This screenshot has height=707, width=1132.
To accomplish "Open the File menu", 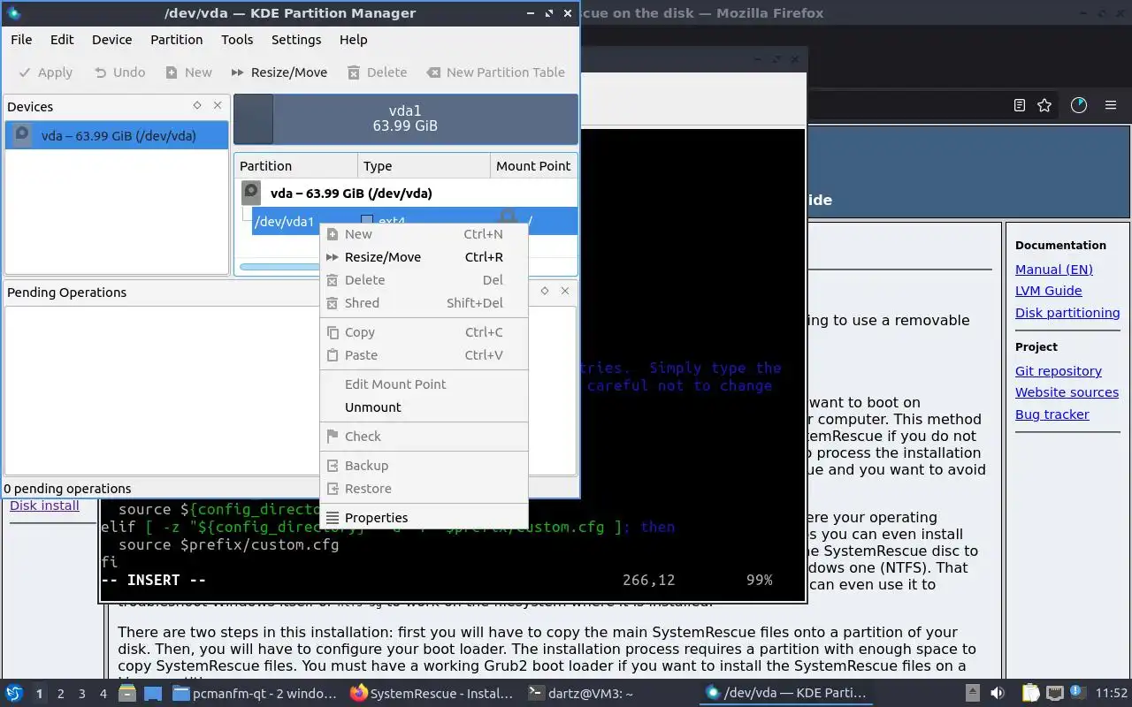I will (x=21, y=40).
